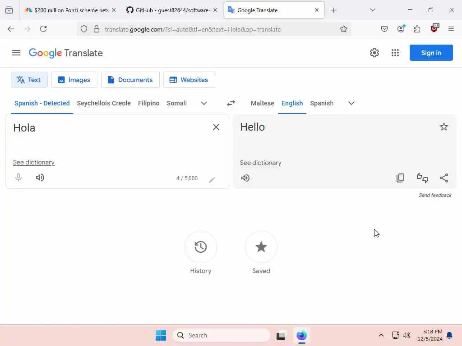Reload the current page

tap(43, 29)
